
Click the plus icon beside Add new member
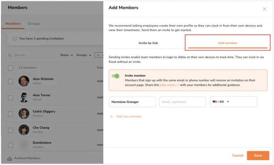pyautogui.click(x=111, y=117)
